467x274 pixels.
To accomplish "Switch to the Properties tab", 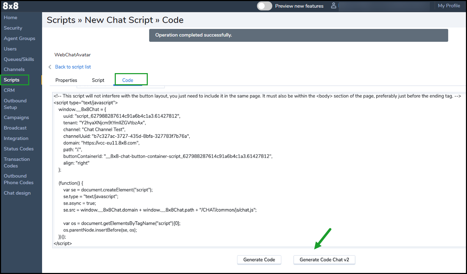I will [66, 80].
